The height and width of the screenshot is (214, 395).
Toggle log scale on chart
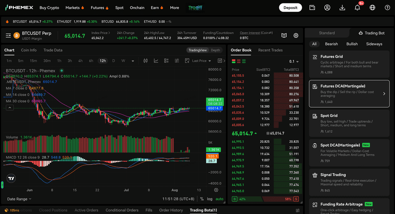210,199
